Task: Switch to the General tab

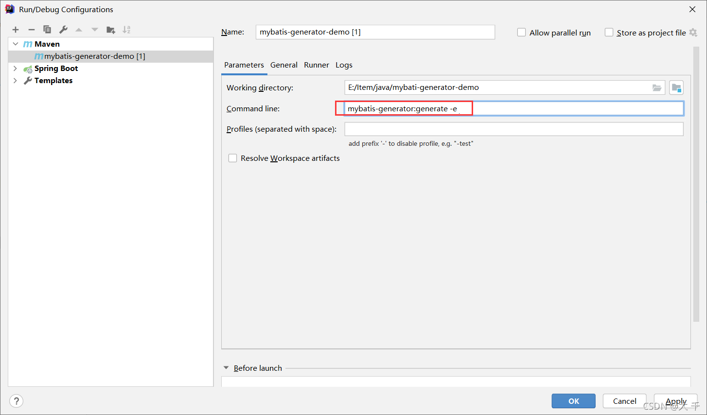Action: click(x=284, y=65)
